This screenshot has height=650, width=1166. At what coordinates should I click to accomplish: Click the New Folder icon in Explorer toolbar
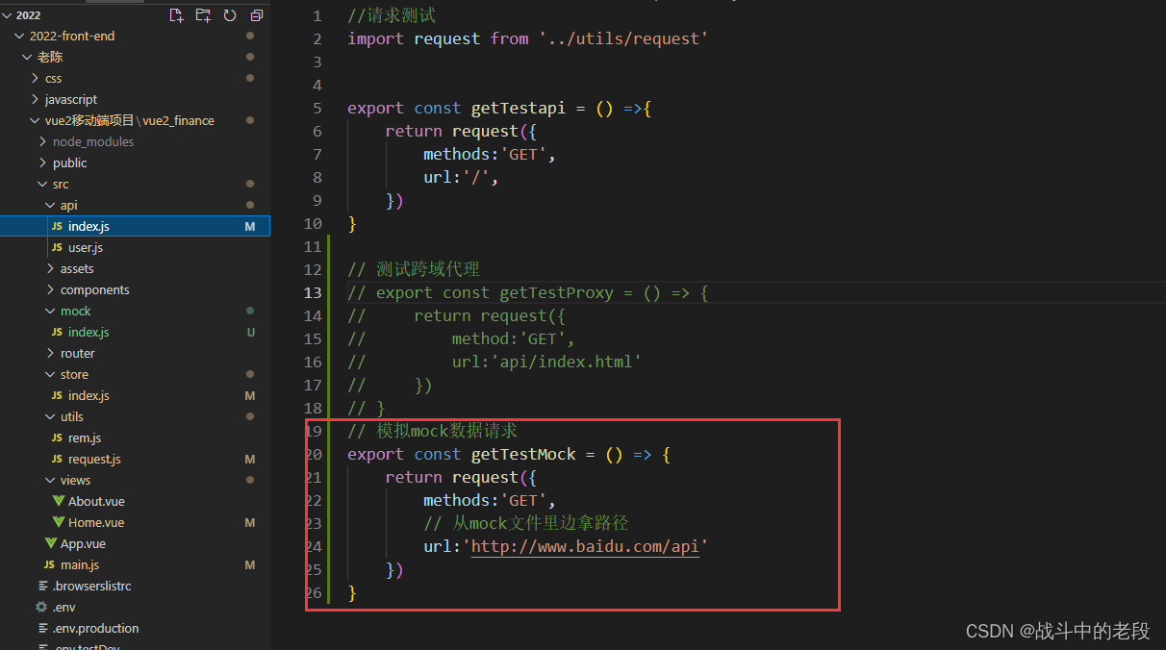pyautogui.click(x=204, y=15)
